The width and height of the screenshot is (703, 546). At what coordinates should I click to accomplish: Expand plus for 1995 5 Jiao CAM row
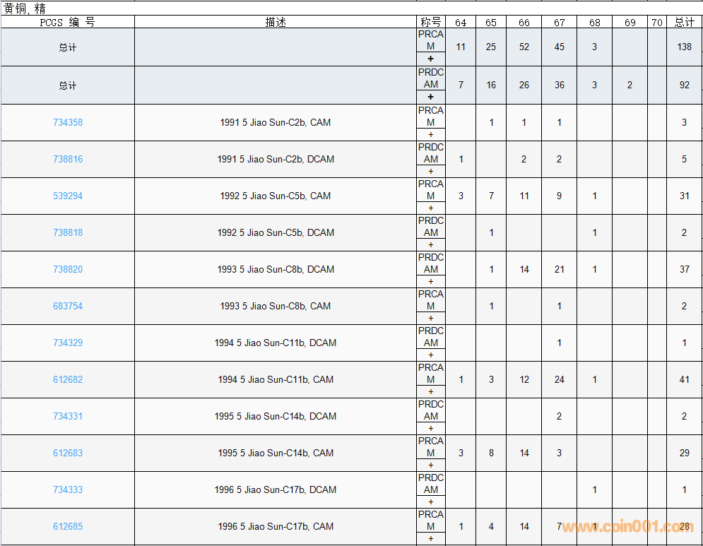pyautogui.click(x=431, y=465)
